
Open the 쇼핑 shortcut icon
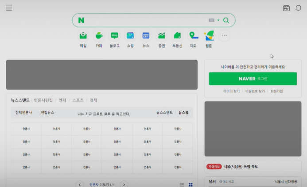tap(130, 36)
